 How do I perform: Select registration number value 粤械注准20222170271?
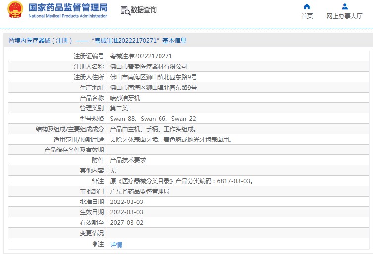pos(141,56)
